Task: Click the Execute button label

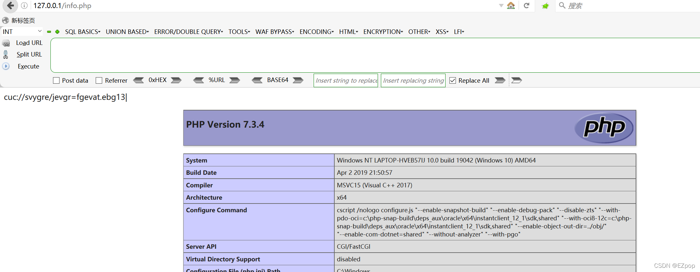Action: 28,66
